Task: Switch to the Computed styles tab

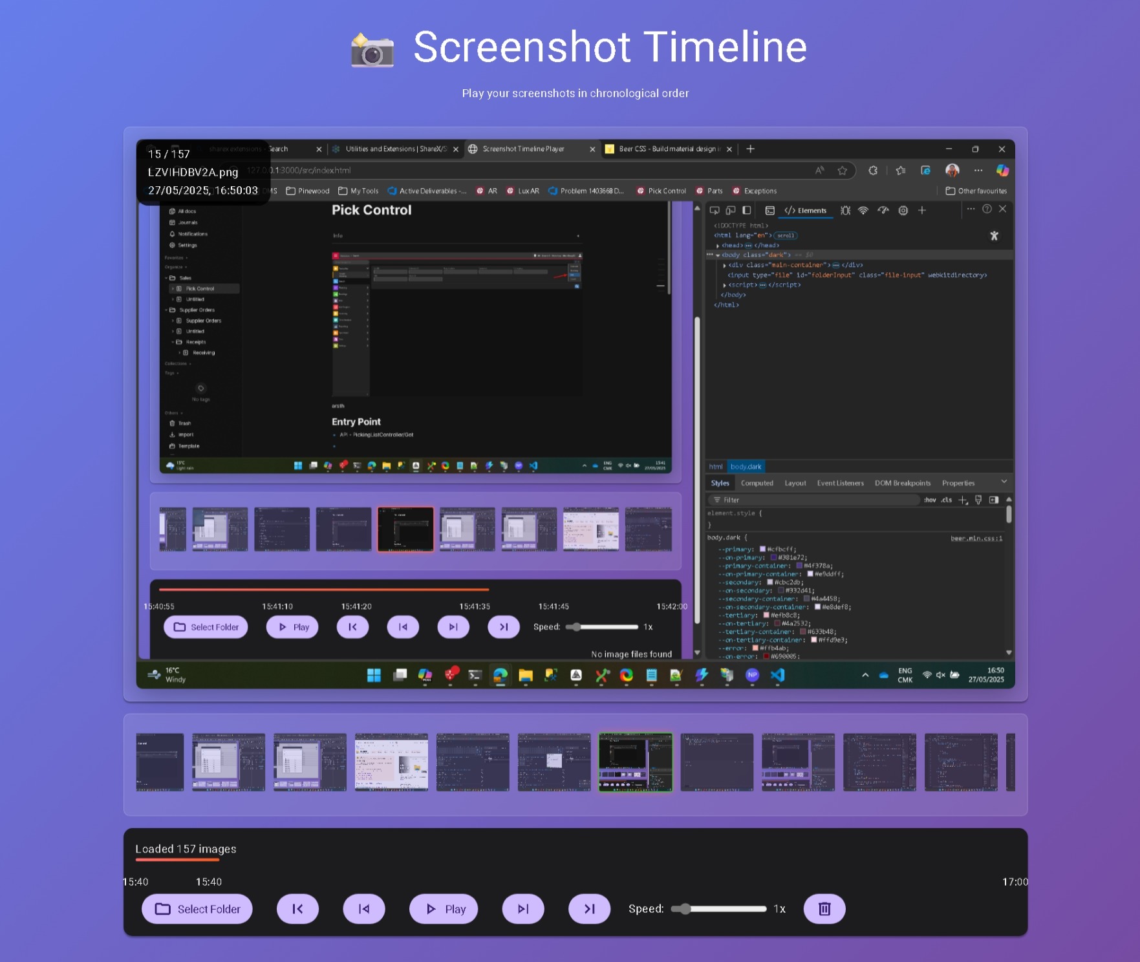Action: click(757, 483)
